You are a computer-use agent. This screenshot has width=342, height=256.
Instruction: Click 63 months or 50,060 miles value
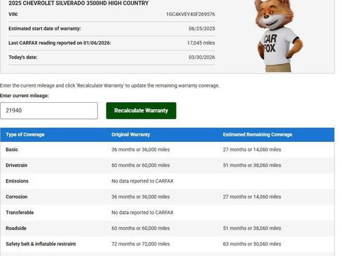coord(252,244)
